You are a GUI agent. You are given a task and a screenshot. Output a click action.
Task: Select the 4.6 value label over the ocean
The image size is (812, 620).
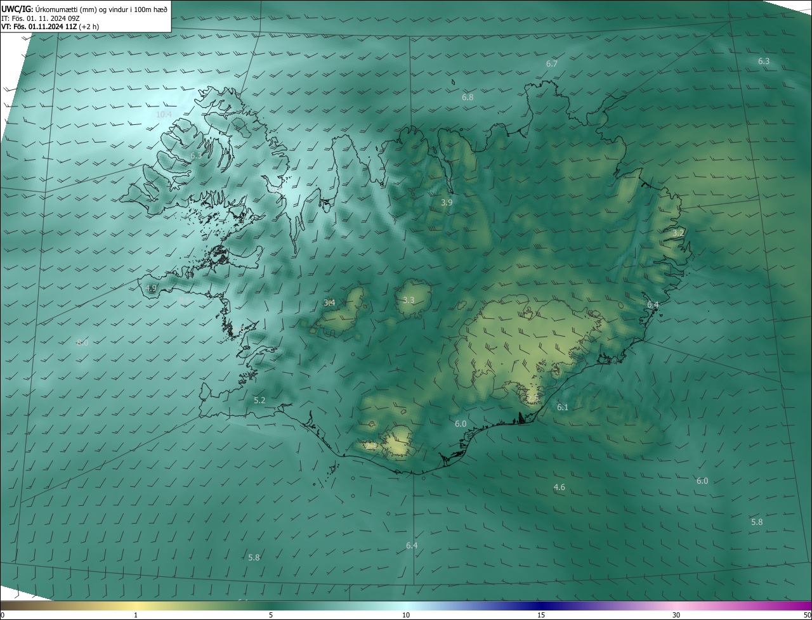tap(559, 487)
